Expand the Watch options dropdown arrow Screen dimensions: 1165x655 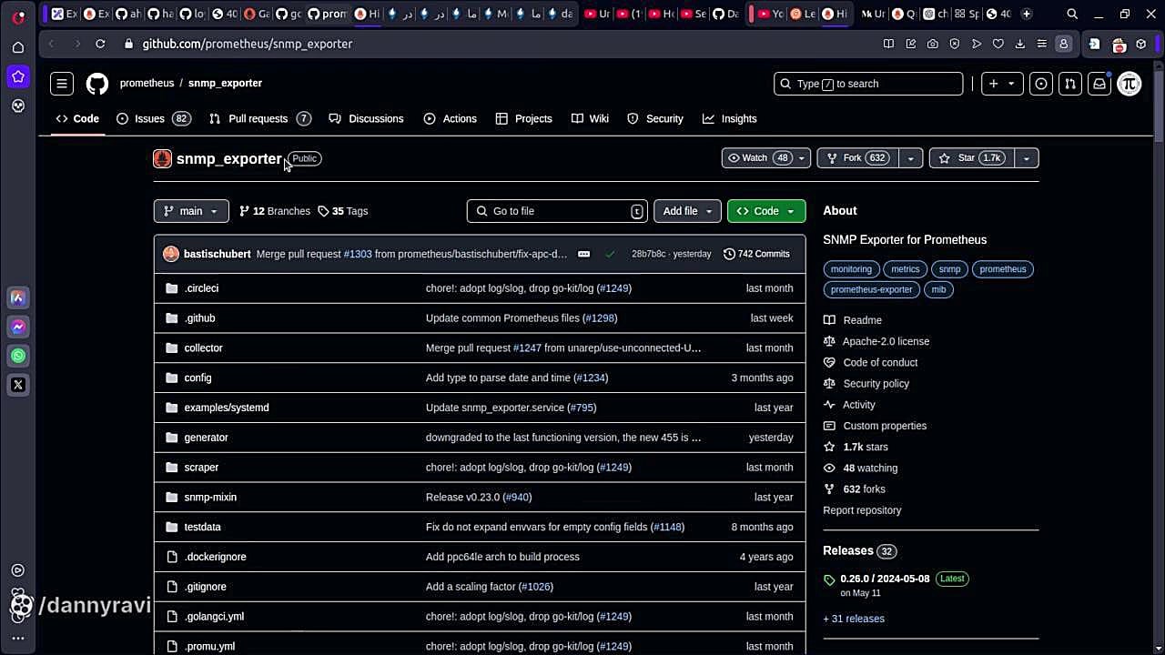tap(801, 158)
